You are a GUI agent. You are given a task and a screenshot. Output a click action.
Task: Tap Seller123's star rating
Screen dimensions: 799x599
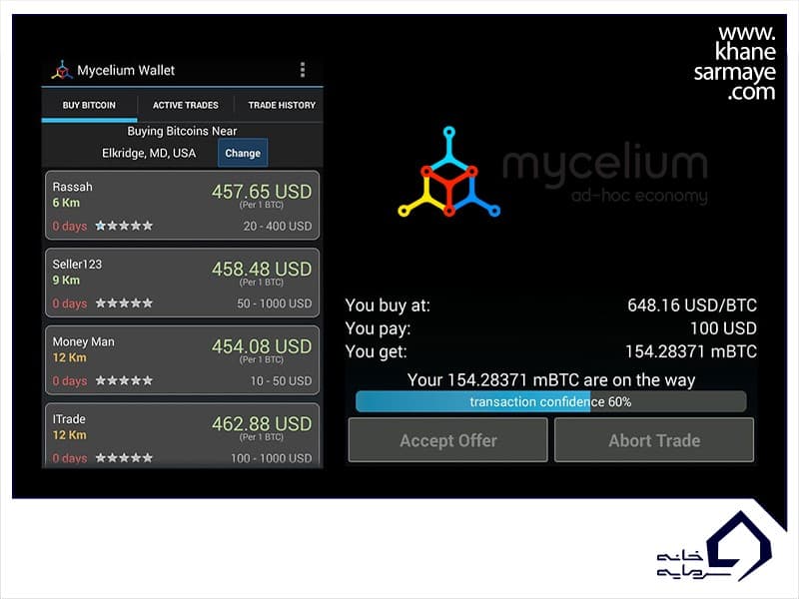click(124, 303)
